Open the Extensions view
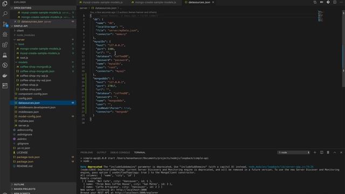 (5, 45)
